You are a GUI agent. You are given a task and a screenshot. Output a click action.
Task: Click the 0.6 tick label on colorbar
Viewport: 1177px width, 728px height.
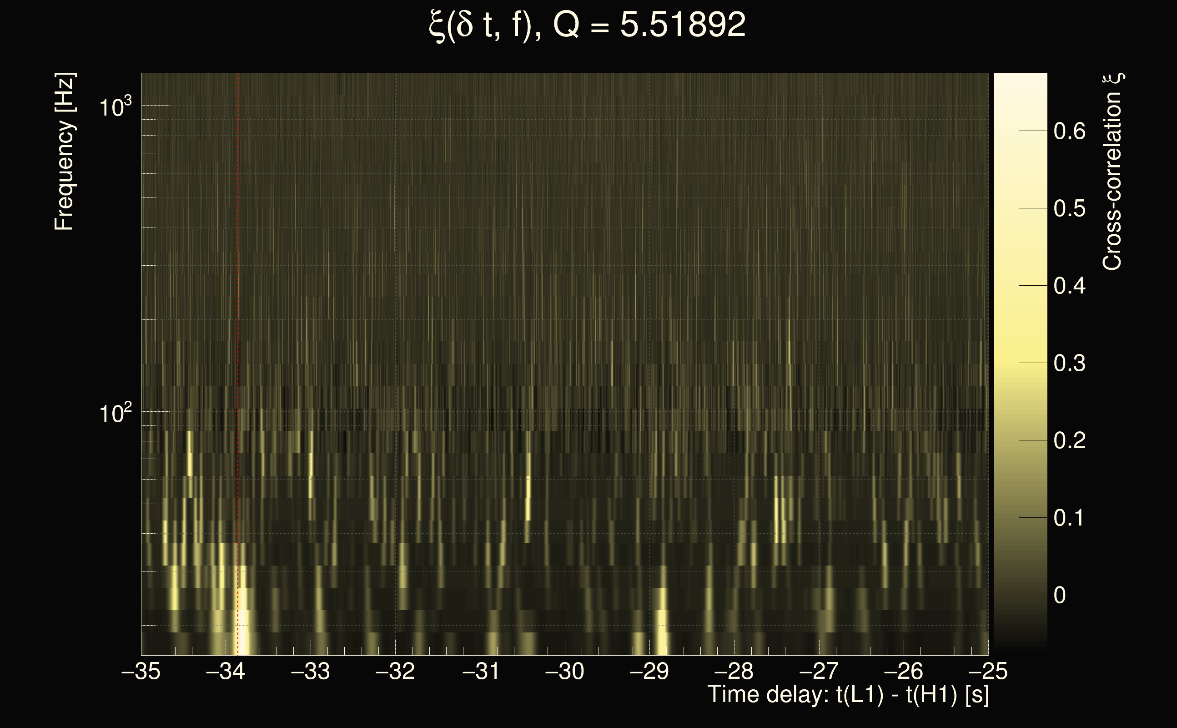click(x=1069, y=131)
